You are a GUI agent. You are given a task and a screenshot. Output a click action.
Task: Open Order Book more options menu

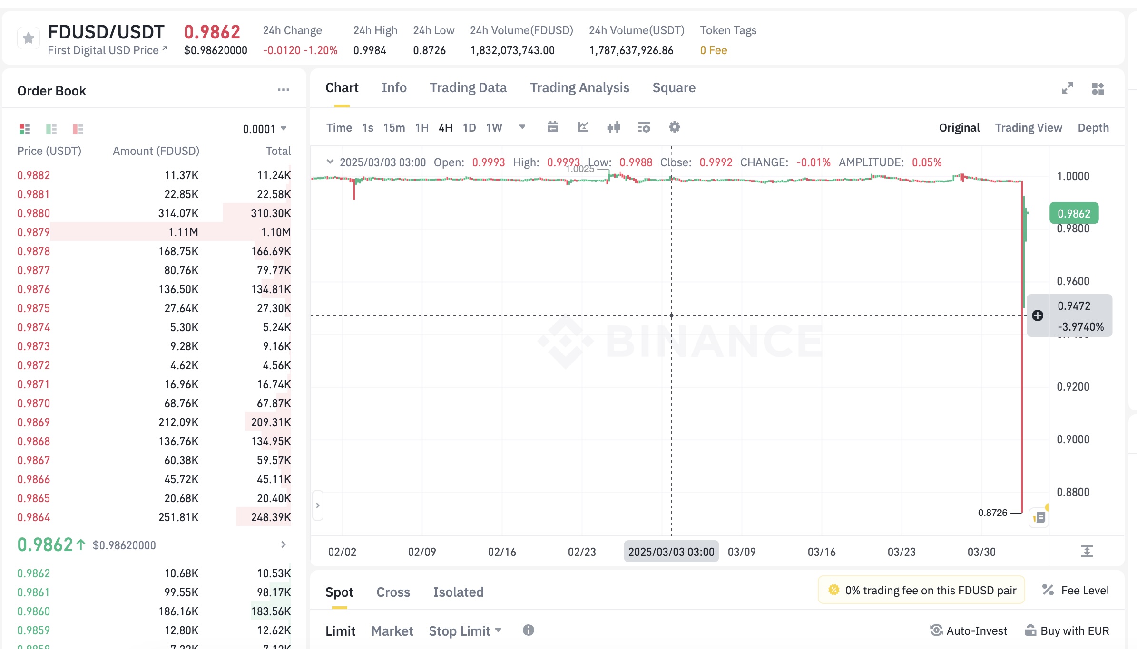[284, 90]
